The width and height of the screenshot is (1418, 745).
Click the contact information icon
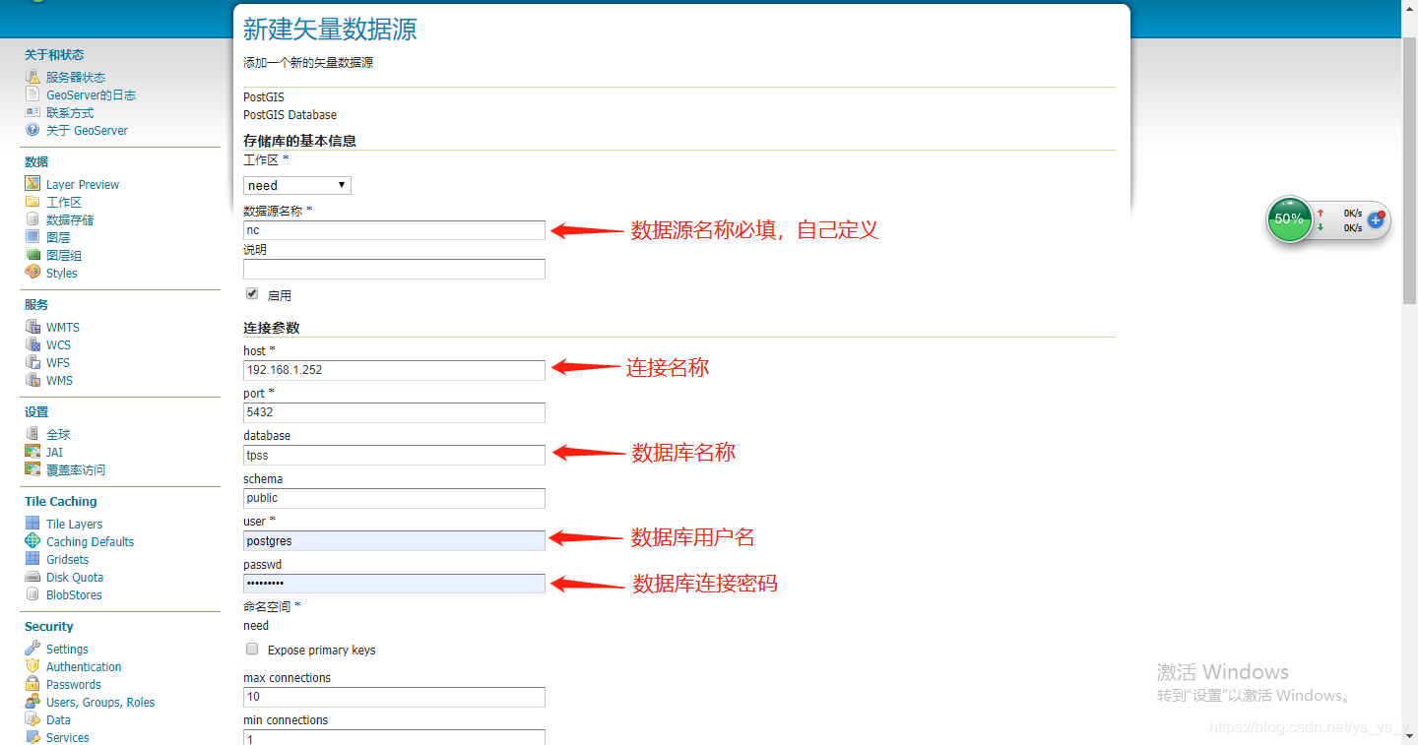[x=32, y=112]
